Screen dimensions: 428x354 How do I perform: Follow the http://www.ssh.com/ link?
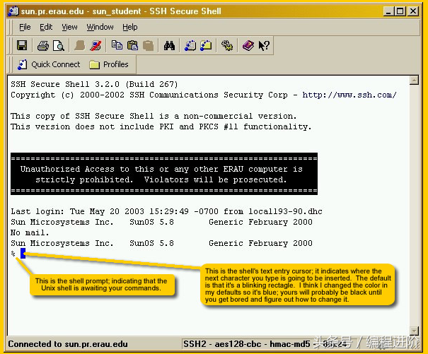click(349, 95)
